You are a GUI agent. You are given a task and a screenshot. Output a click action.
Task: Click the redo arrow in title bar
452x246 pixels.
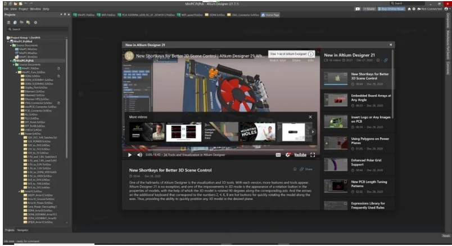[x=31, y=3]
